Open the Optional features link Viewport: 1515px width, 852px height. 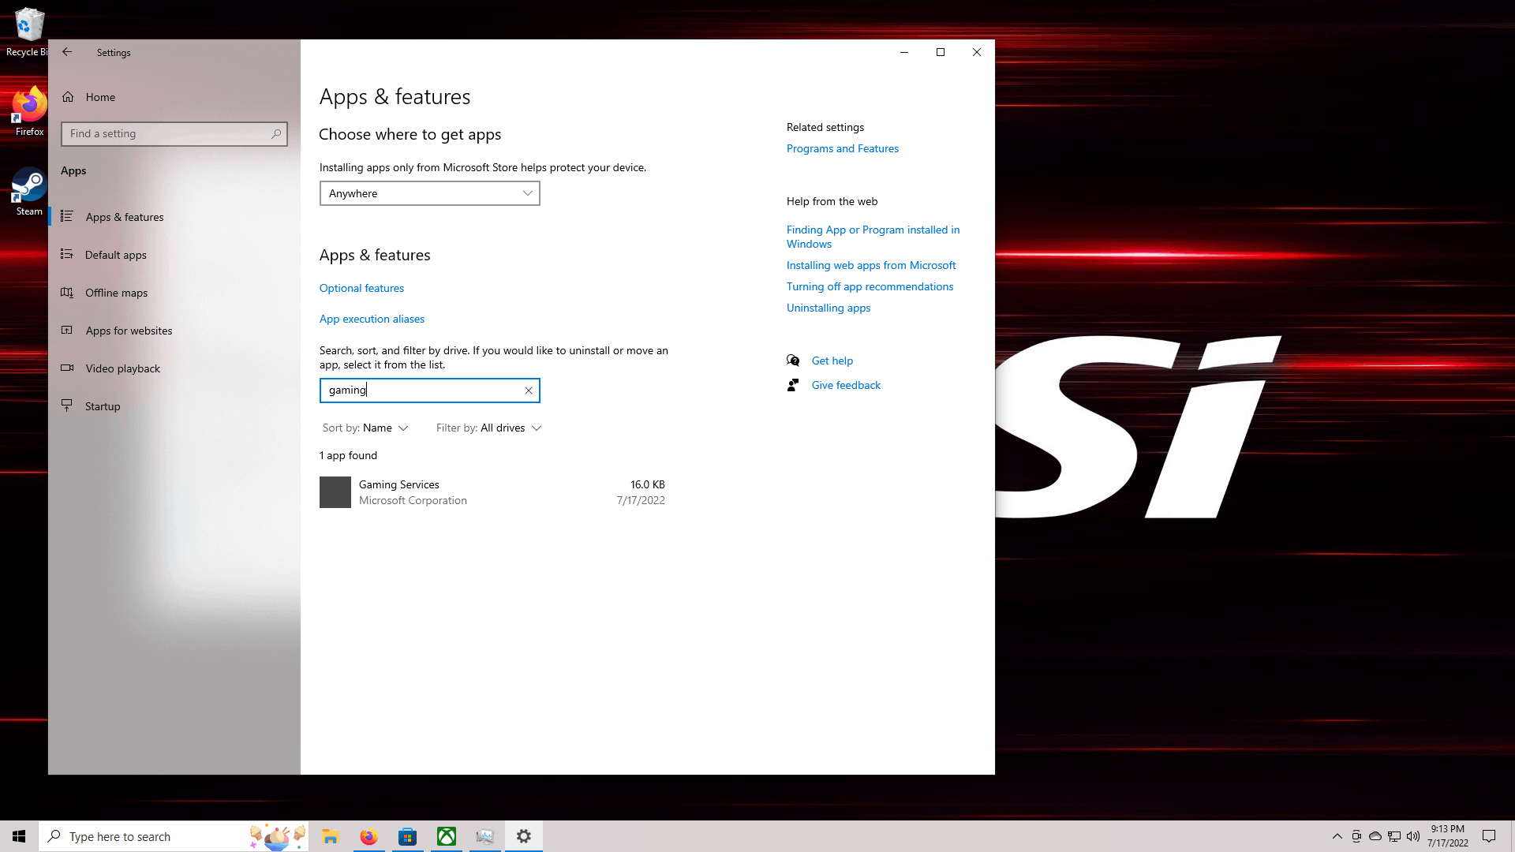pos(361,288)
